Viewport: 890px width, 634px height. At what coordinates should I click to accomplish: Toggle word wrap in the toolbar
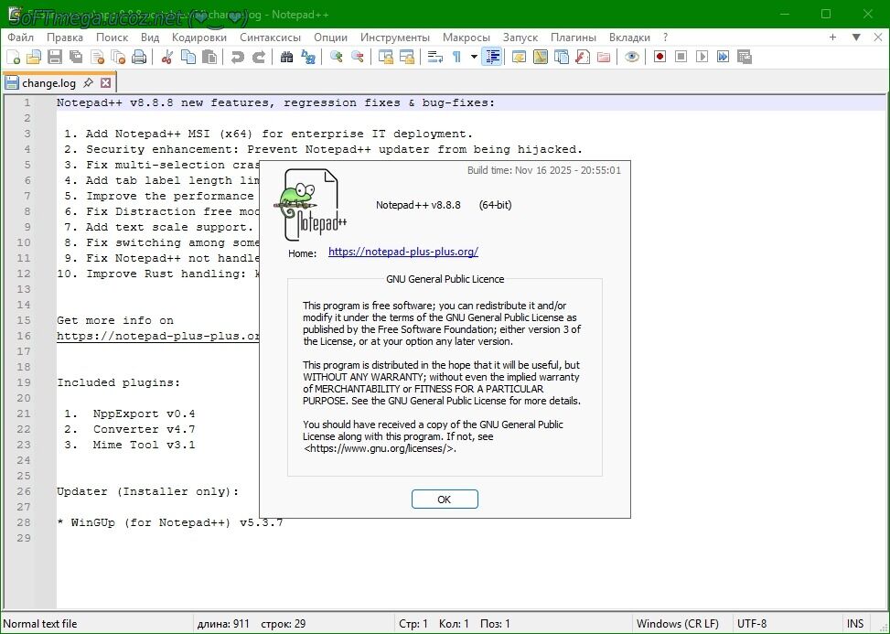click(435, 57)
